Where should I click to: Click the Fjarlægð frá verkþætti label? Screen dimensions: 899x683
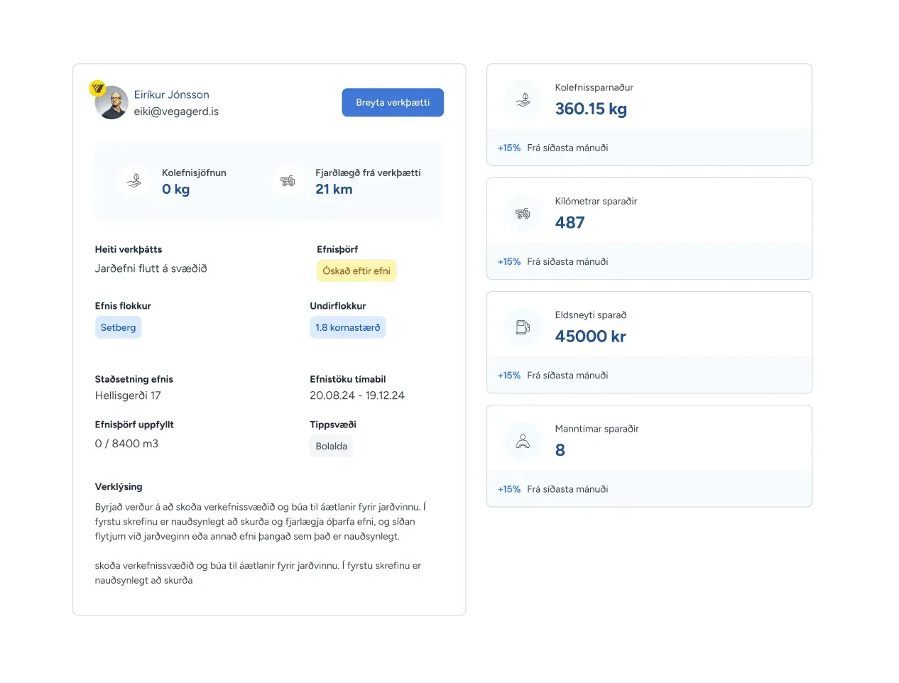368,173
